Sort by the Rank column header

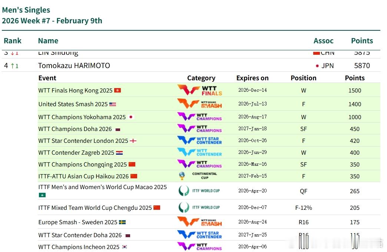click(13, 41)
